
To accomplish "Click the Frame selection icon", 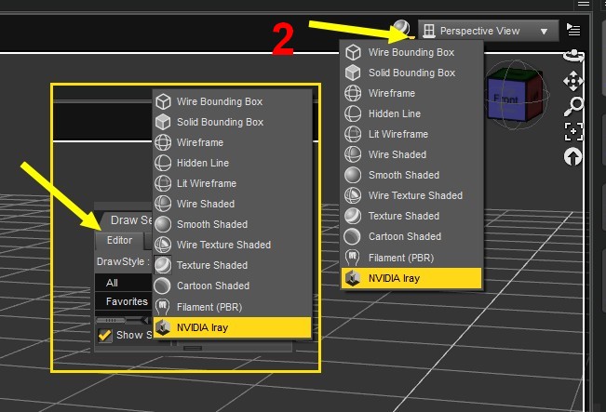I will tap(573, 132).
